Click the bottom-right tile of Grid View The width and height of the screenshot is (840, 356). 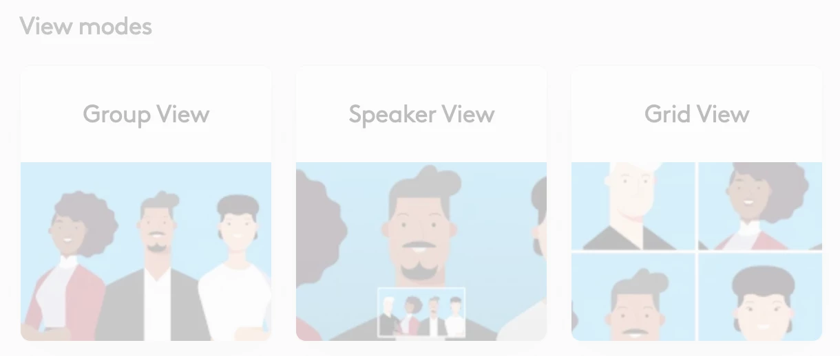[x=760, y=297]
